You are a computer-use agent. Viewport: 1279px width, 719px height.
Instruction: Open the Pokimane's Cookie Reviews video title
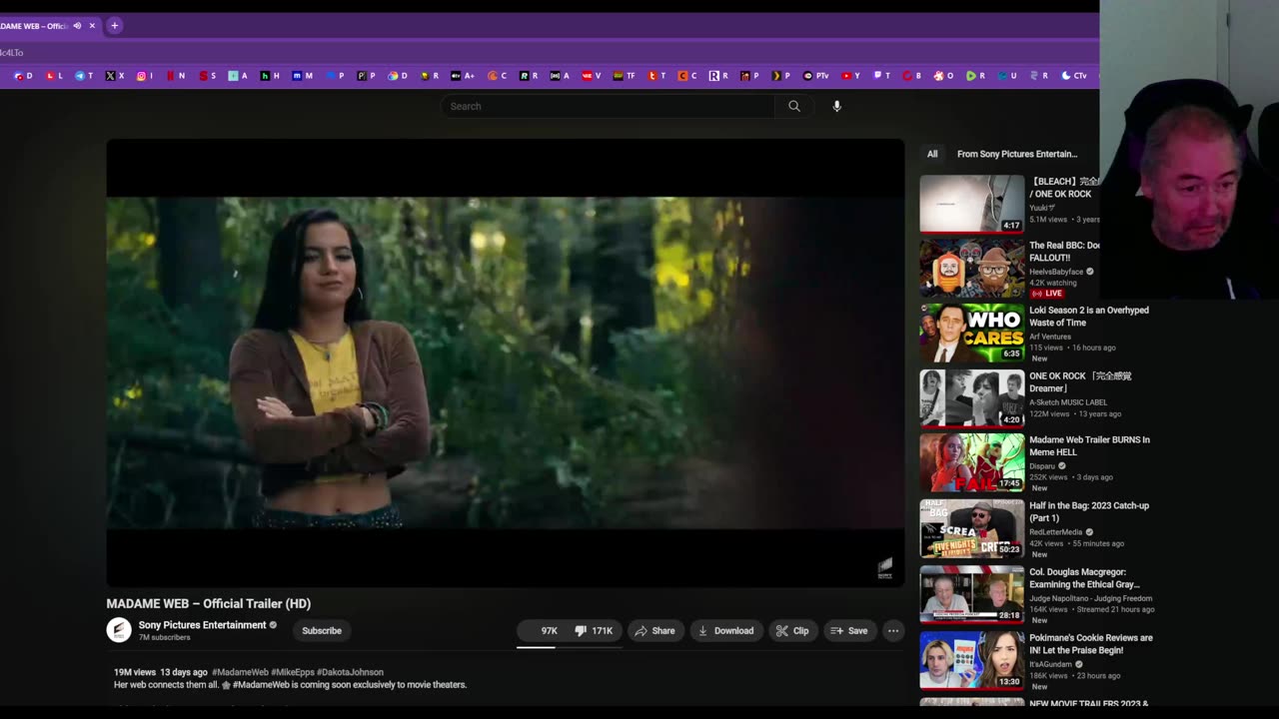pyautogui.click(x=1091, y=643)
